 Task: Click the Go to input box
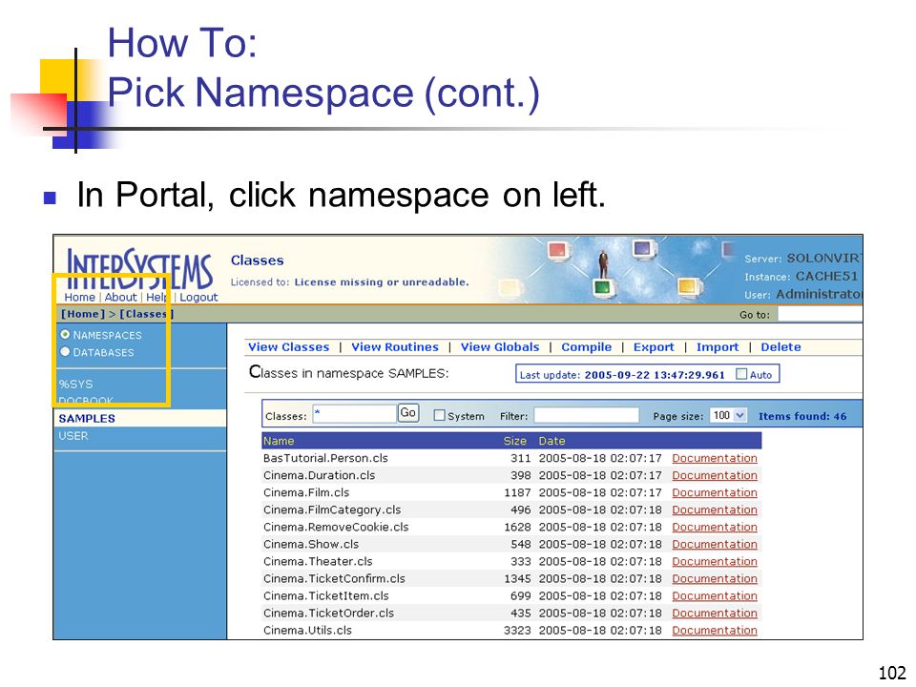(820, 314)
